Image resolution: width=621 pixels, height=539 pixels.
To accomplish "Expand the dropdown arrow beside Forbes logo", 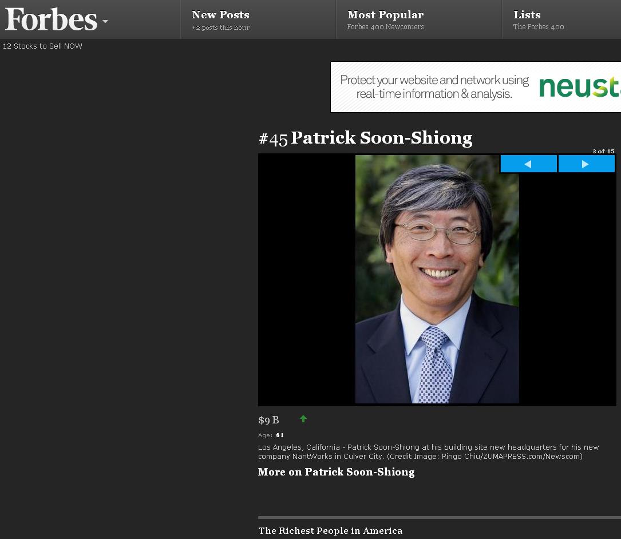I will (105, 22).
